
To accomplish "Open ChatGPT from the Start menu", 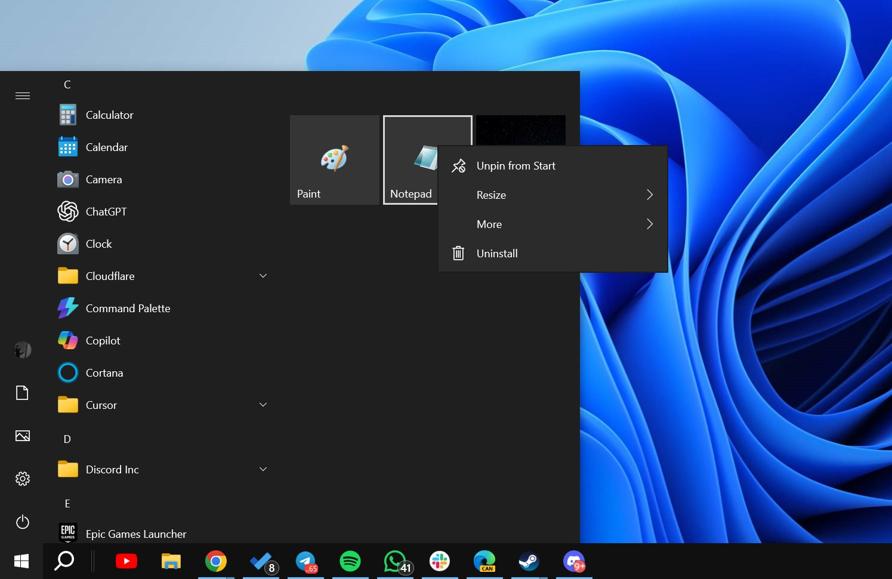I will (107, 211).
